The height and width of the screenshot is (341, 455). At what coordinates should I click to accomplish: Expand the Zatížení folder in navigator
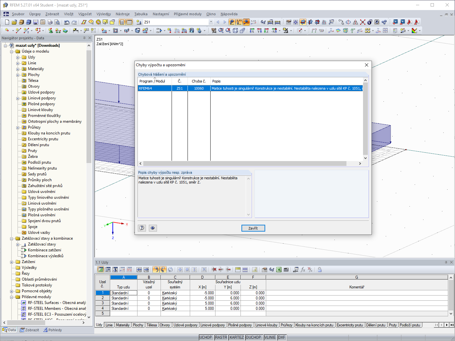pos(12,262)
